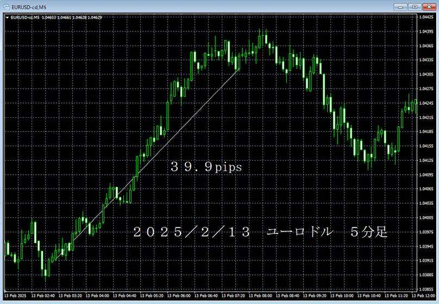Click the 13 Feb 2025 label on time axis
The image size is (439, 304).
click(15, 296)
